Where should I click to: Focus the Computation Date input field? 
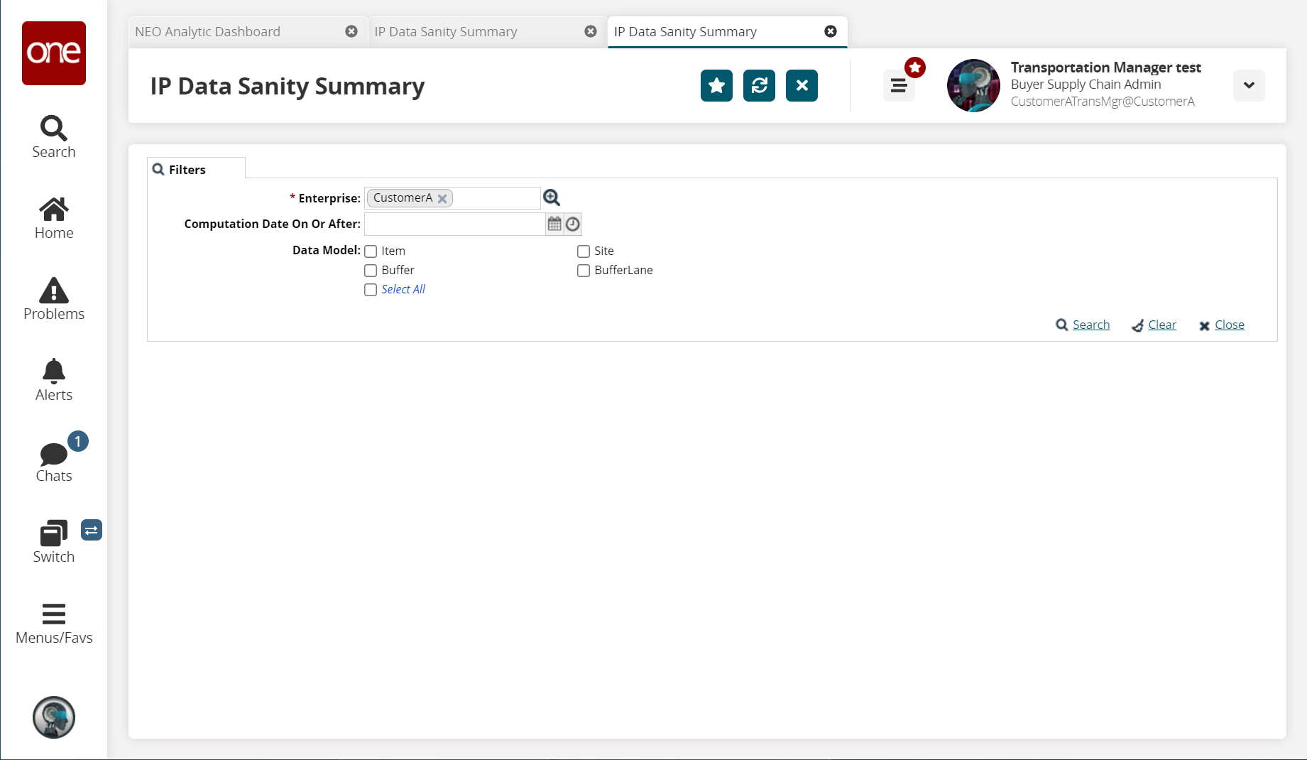454,224
